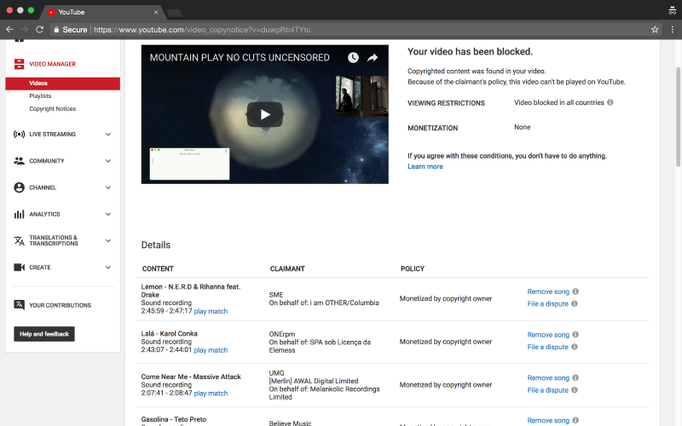Expand the Live Streaming section chevron
This screenshot has height=426, width=682.
coord(108,135)
